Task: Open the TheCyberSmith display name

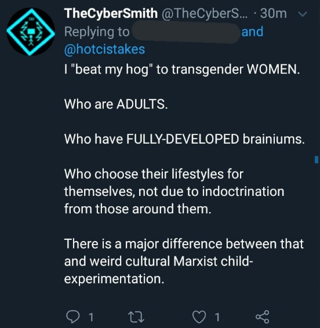Action: point(111,13)
